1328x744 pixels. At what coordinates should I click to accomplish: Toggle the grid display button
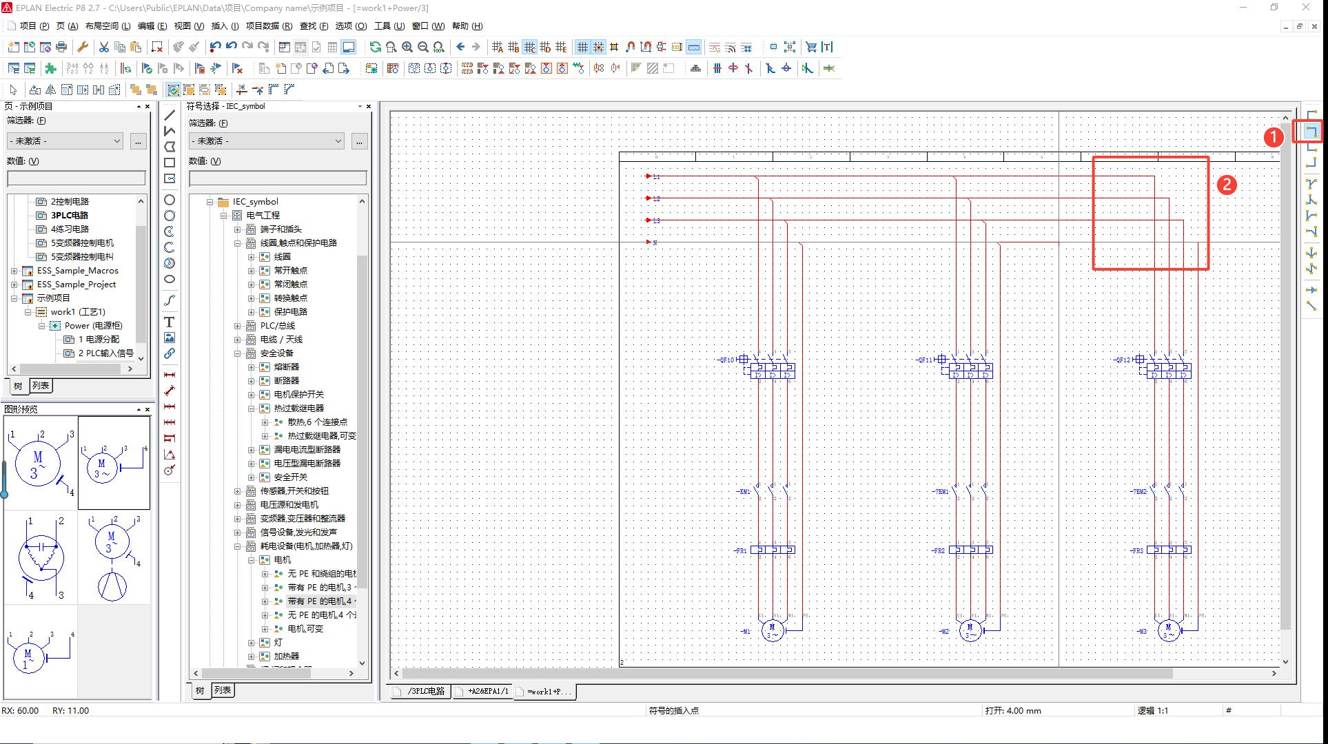(x=582, y=47)
